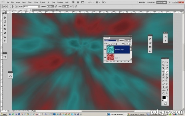Select the Pen tool
This screenshot has width=185, height=116.
tap(163, 84)
